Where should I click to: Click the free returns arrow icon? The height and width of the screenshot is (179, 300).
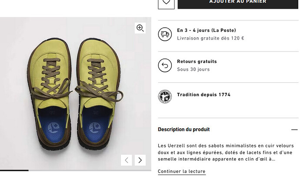coord(165,65)
